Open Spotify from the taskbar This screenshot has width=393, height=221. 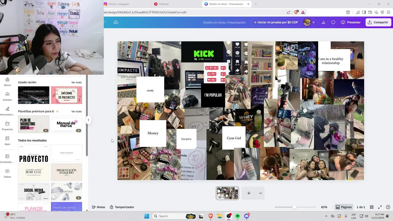click(x=238, y=216)
